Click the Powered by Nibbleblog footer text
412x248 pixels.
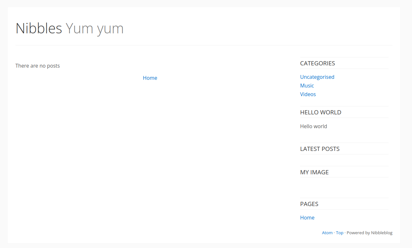(x=369, y=233)
